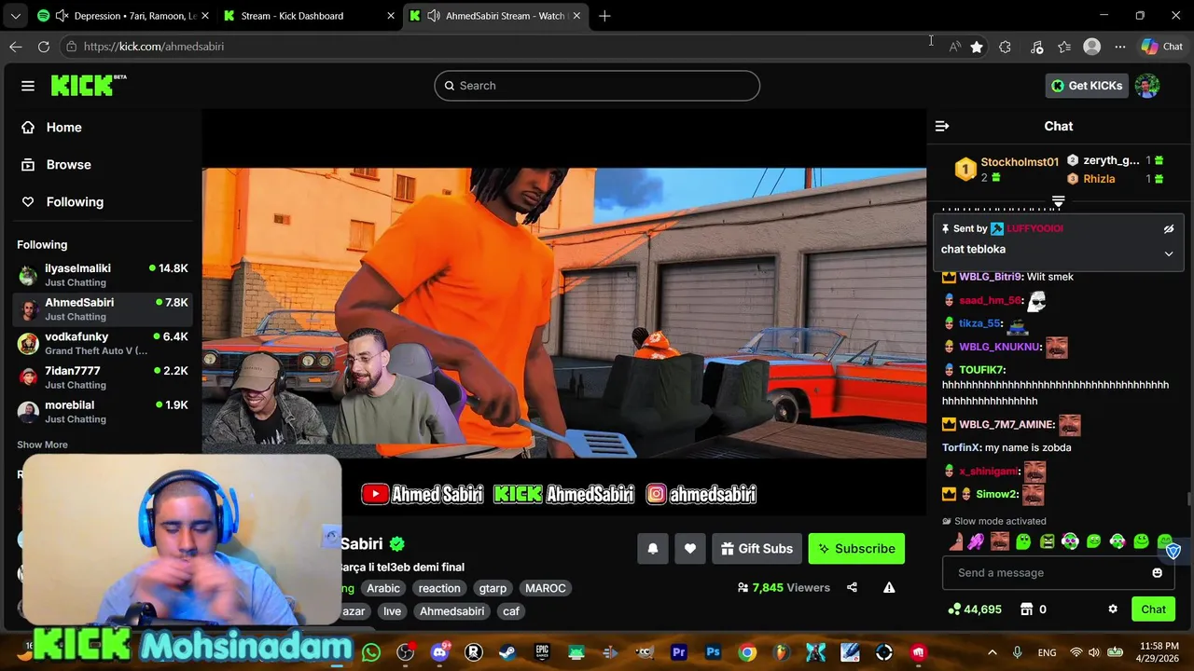Focus the Kick search box
This screenshot has width=1194, height=671.
597,86
